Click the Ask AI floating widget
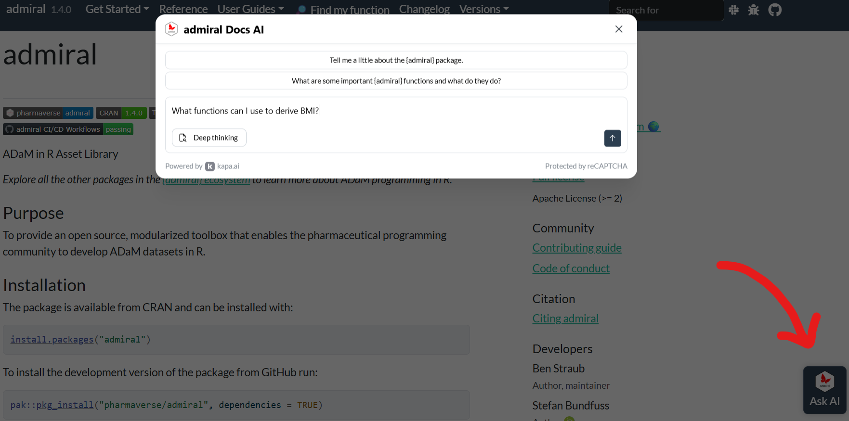849x421 pixels. coord(824,390)
